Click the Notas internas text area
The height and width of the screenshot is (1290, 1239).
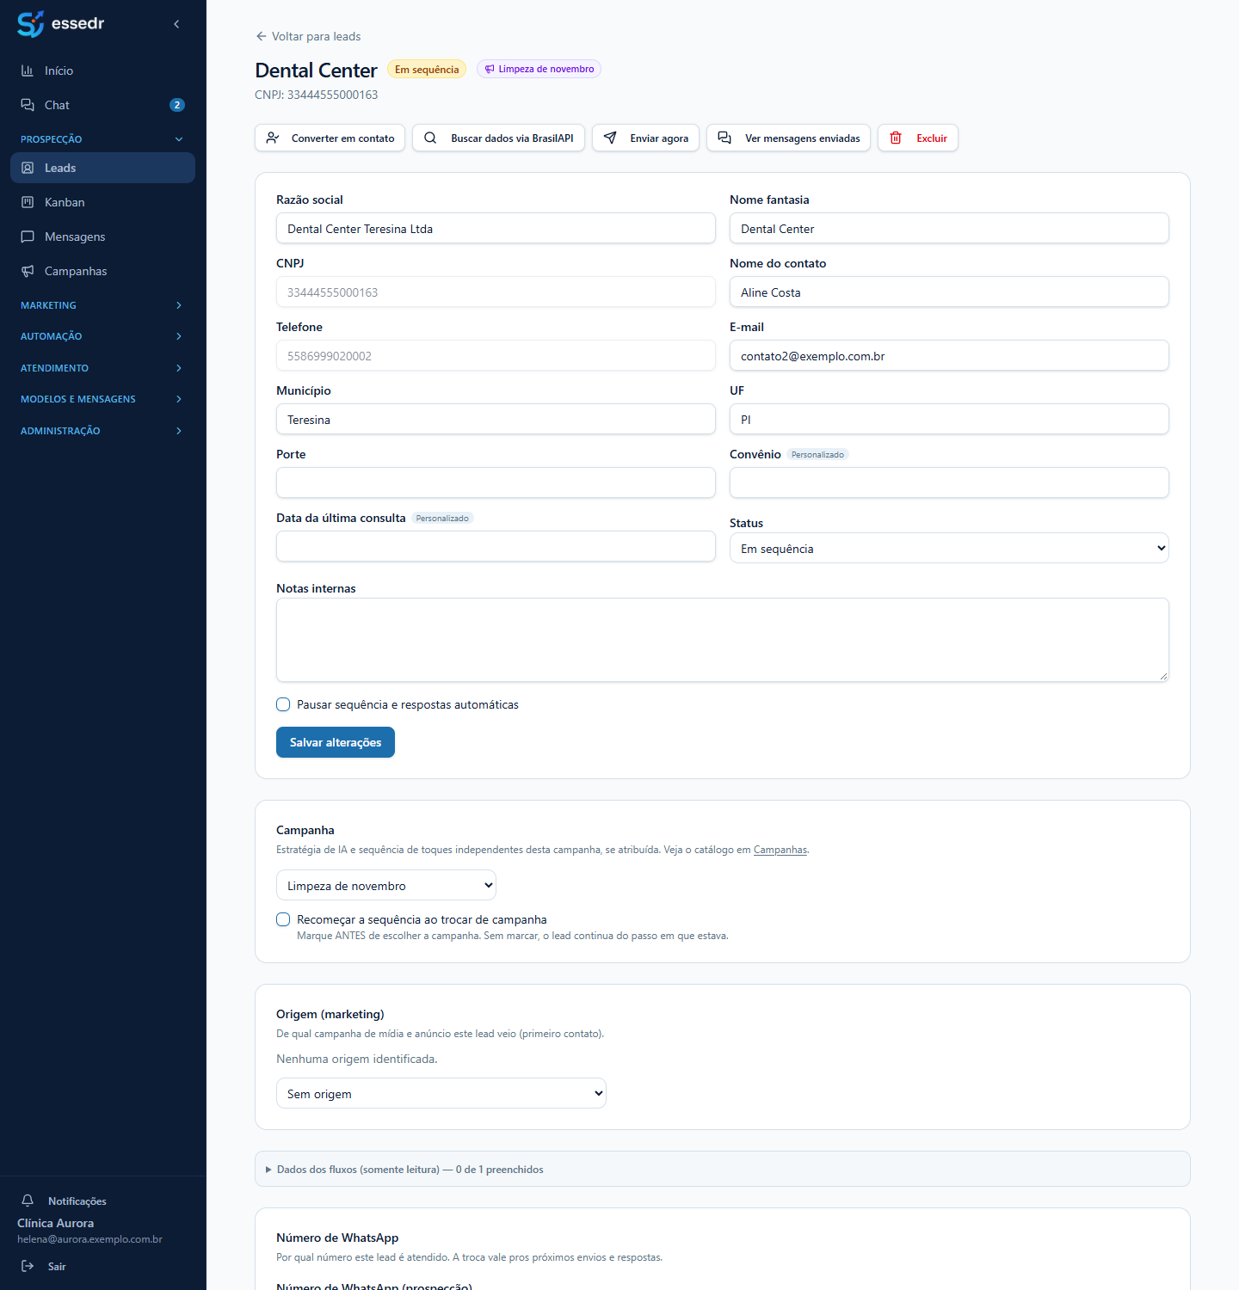click(x=723, y=640)
